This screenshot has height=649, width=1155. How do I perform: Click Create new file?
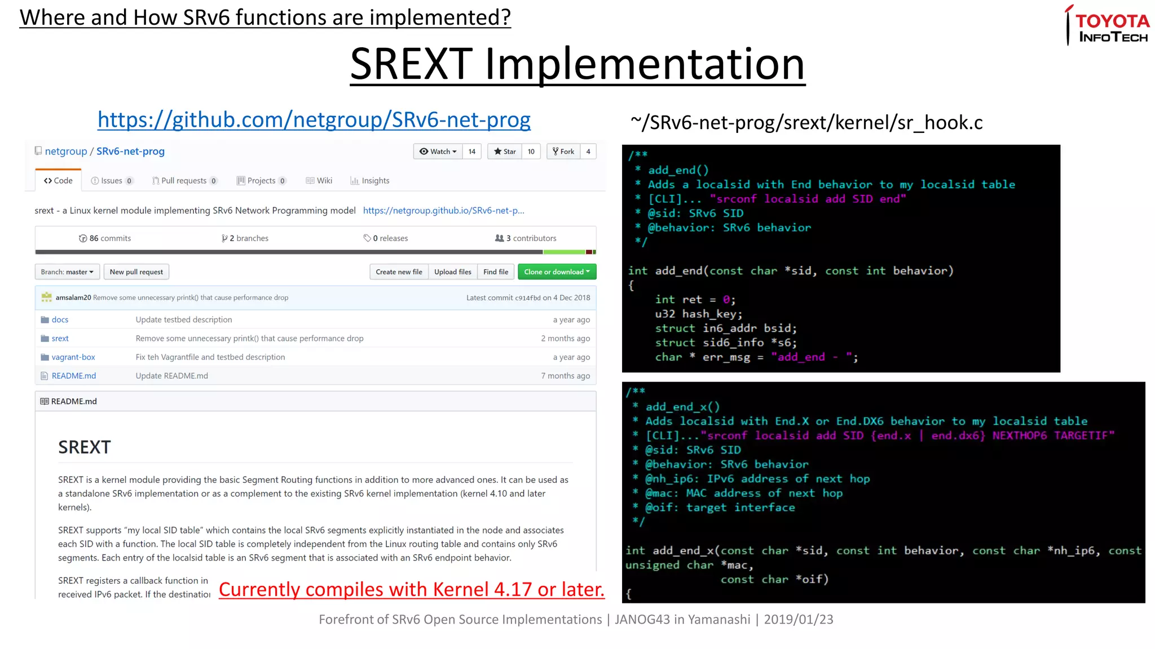point(399,272)
